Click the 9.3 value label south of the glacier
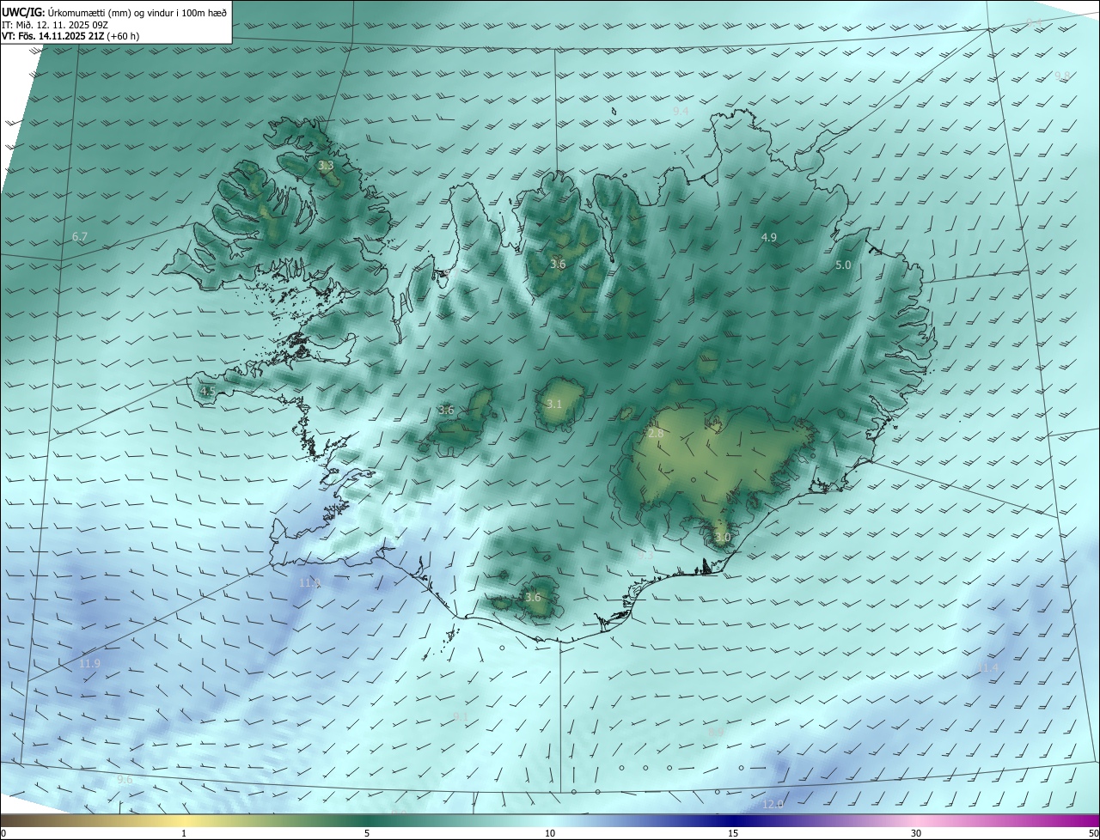Screen dimensions: 1100x840 pos(645,556)
